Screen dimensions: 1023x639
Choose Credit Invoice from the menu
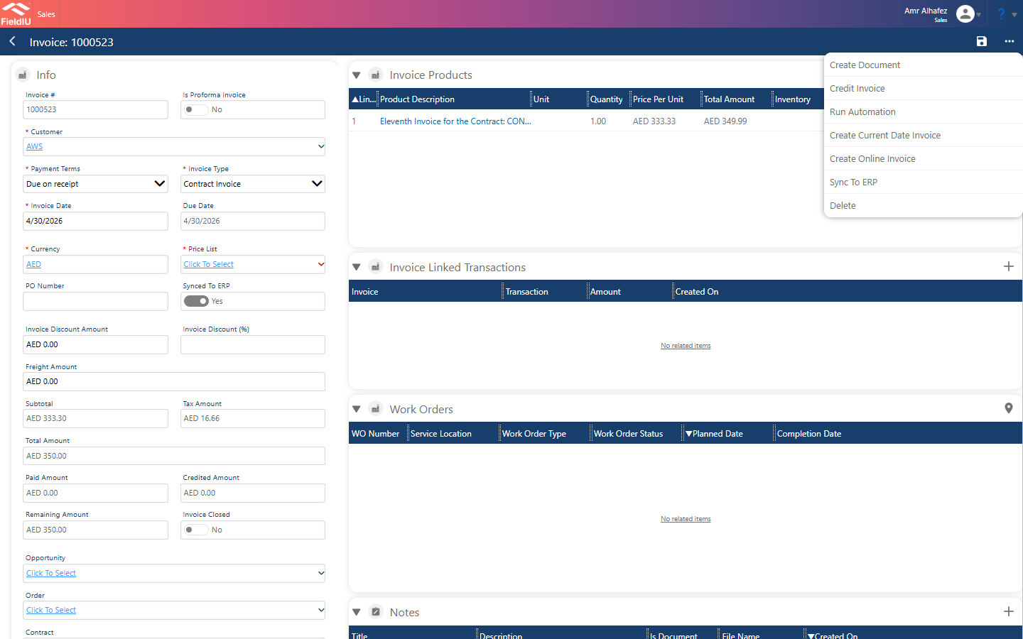point(923,88)
